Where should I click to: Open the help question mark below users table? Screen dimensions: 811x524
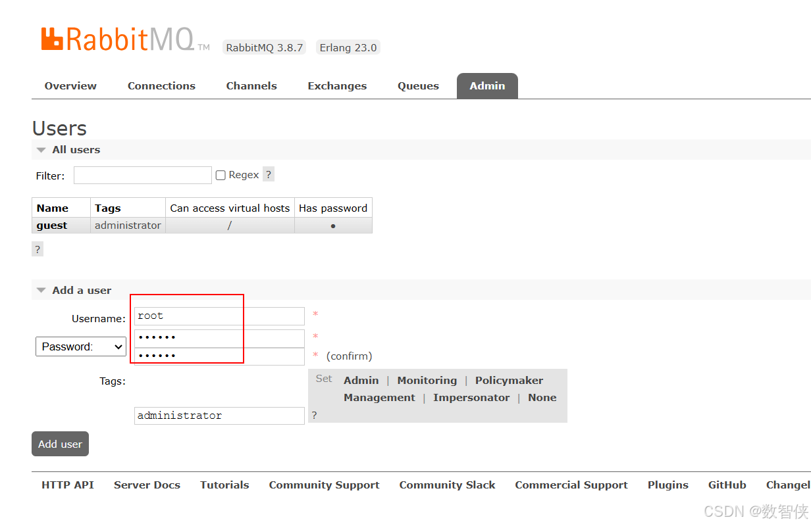coord(38,249)
